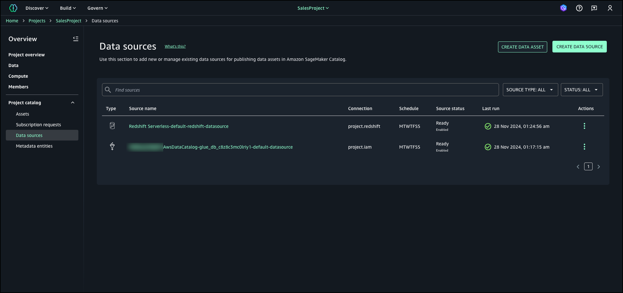Click the Glue AwsDataCatalog type icon
This screenshot has width=623, height=293.
[112, 147]
